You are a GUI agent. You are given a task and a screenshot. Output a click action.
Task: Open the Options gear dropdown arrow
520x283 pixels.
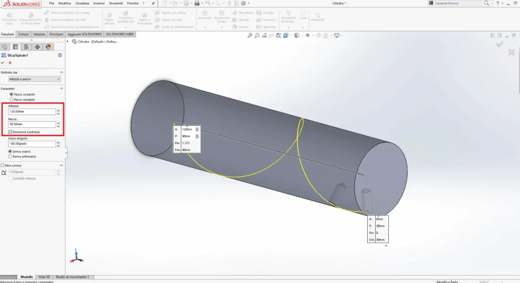click(x=249, y=3)
